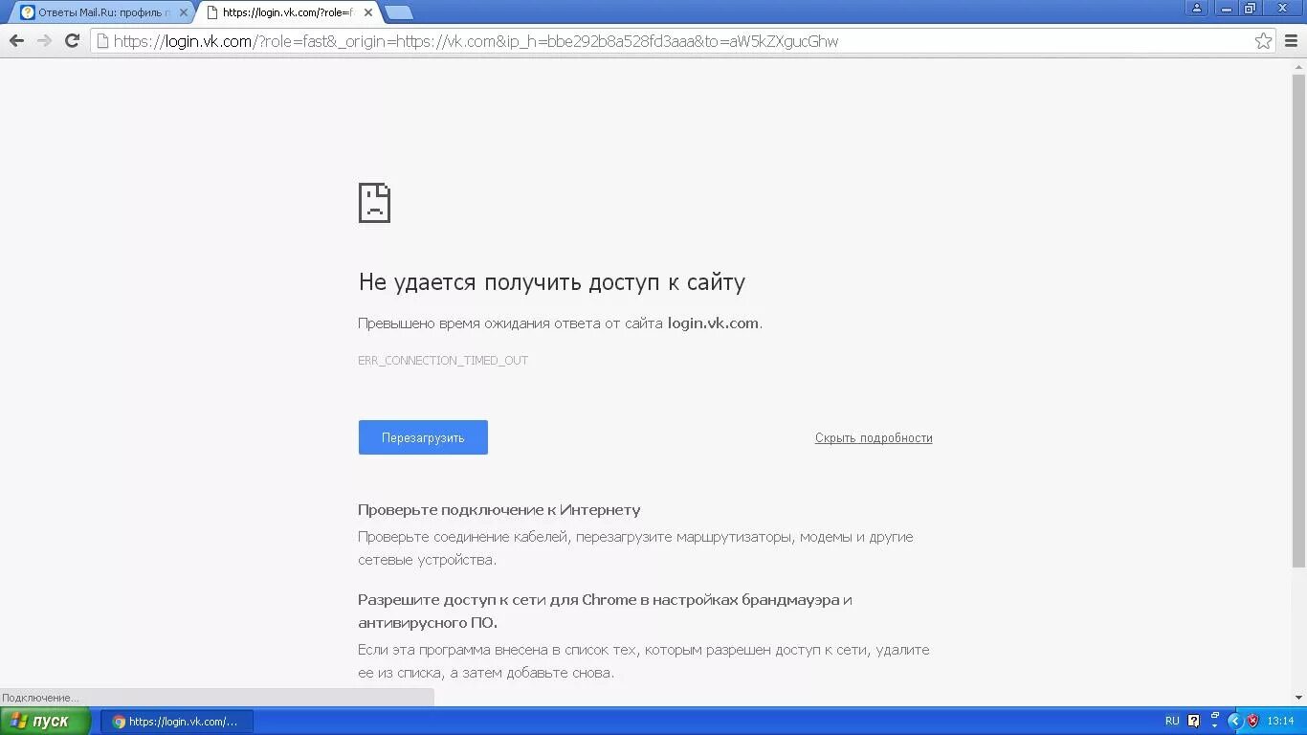Click the page info icon in address bar
Viewport: 1307px width, 735px height.
click(x=102, y=41)
